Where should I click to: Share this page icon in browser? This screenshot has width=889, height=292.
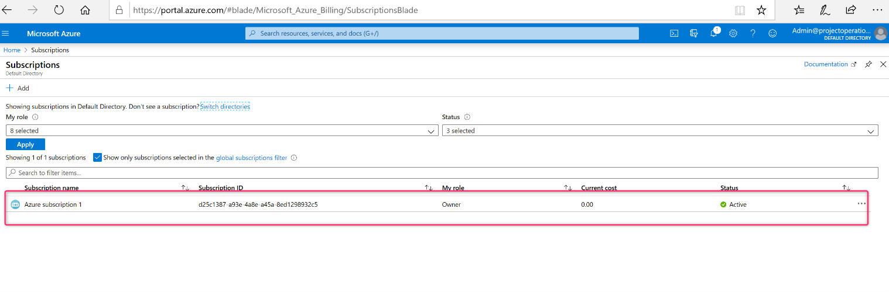pyautogui.click(x=850, y=10)
